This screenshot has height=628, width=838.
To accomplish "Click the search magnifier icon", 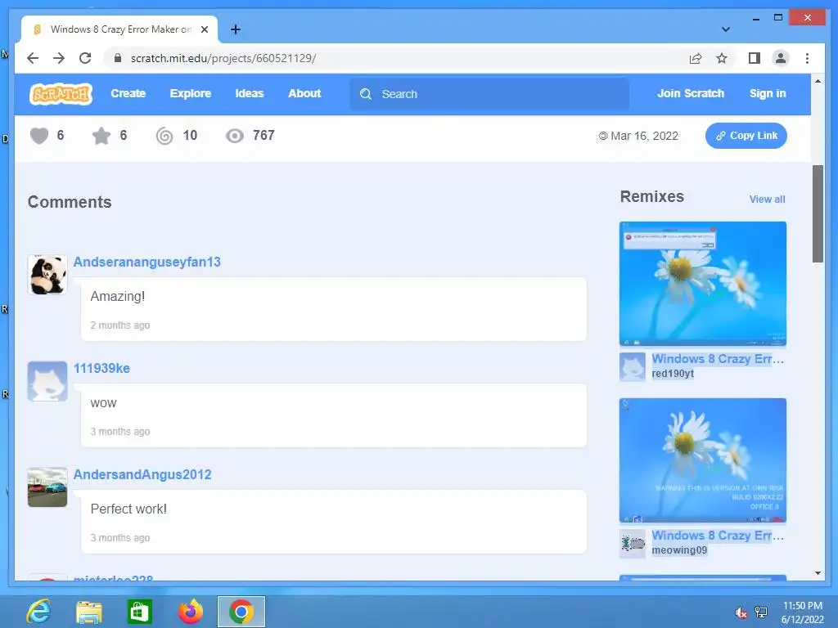I will click(x=366, y=94).
